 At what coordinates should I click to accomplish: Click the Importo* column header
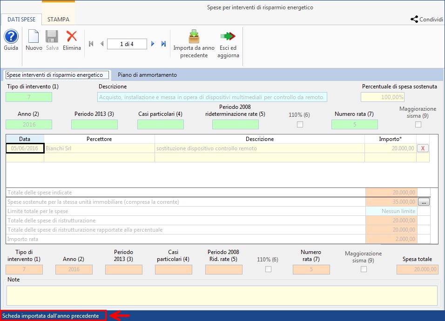[391, 139]
